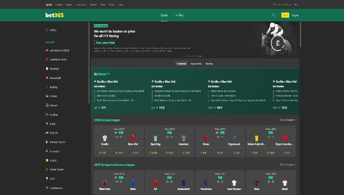Open Darts from the left sidebar
Image resolution: width=344 pixels, height=195 pixels.
click(x=53, y=123)
